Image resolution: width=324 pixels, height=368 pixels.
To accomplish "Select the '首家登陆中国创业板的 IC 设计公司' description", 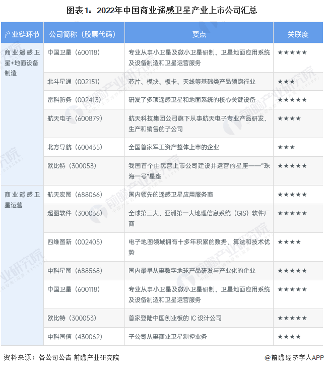I will [x=175, y=318].
